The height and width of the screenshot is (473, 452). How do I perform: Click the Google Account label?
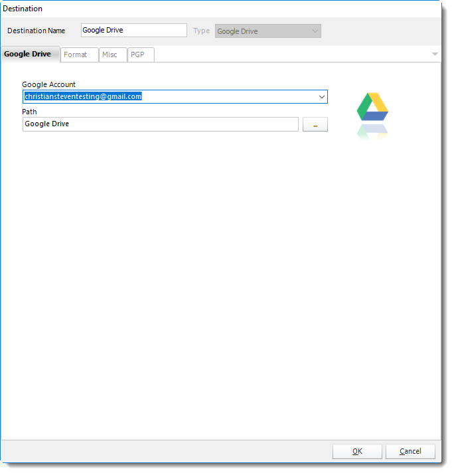49,85
